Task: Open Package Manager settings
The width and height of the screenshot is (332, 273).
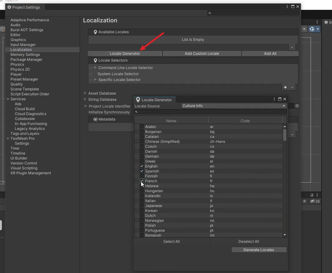Action: 26,60
